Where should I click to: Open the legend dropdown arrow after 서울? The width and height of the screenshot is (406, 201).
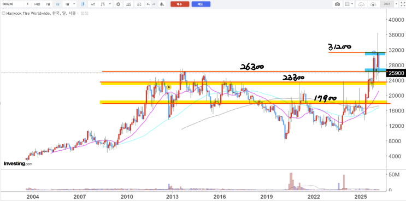point(78,14)
